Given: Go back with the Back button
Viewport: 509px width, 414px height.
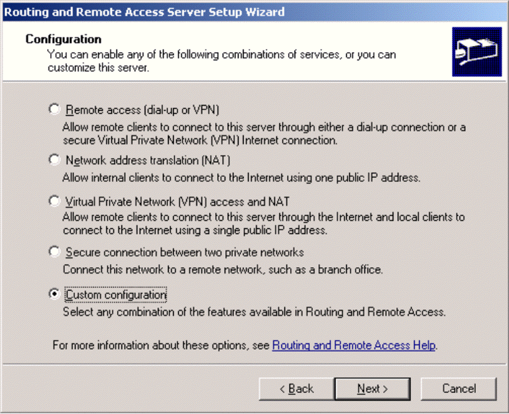Looking at the screenshot, I should (296, 389).
